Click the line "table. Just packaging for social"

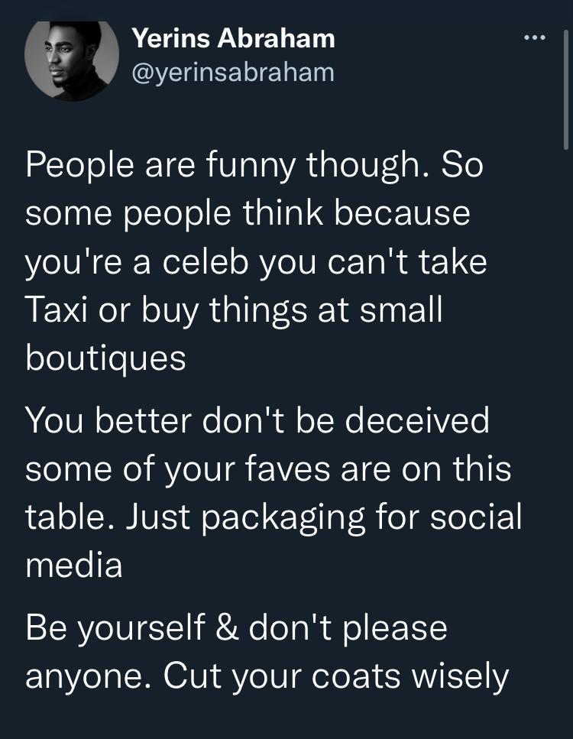274,517
